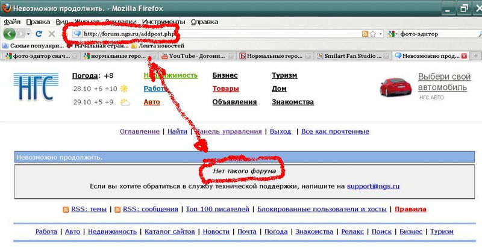The height and width of the screenshot is (247, 482).
Task: Open the address bar history dropdown
Action: 381,34
